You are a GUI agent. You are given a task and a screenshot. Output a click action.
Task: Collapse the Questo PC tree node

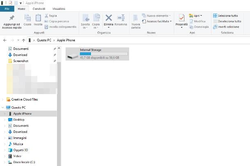point(2,108)
